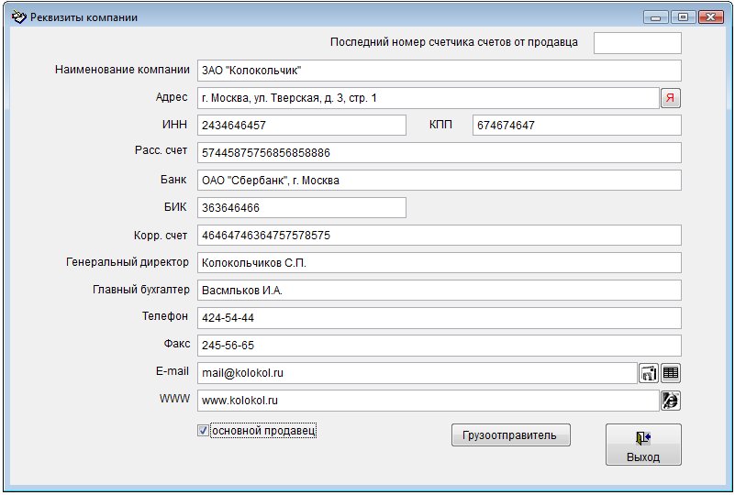Click the company name field ЗАО "Колокольчик"
This screenshot has width=735, height=495.
(440, 71)
